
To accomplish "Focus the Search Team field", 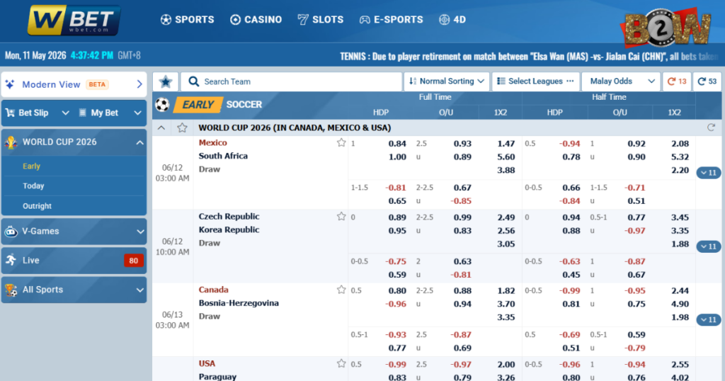I will (x=291, y=82).
